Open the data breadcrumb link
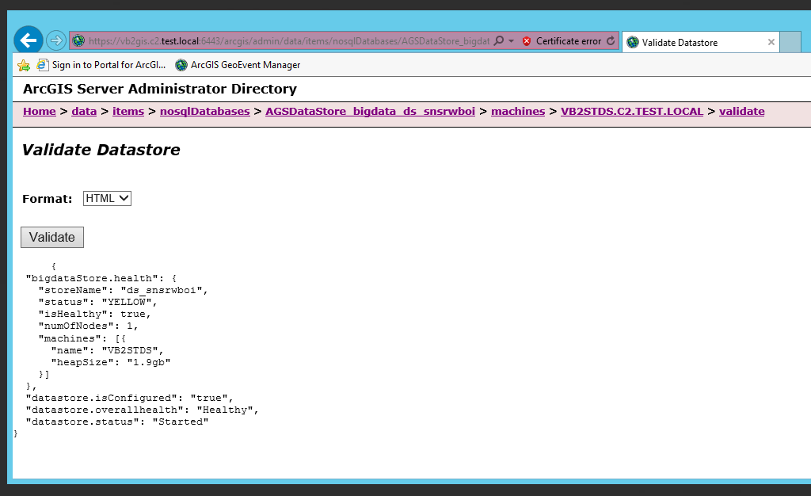 84,111
